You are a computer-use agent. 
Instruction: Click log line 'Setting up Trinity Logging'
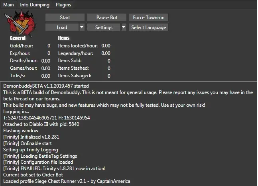click(x=31, y=150)
